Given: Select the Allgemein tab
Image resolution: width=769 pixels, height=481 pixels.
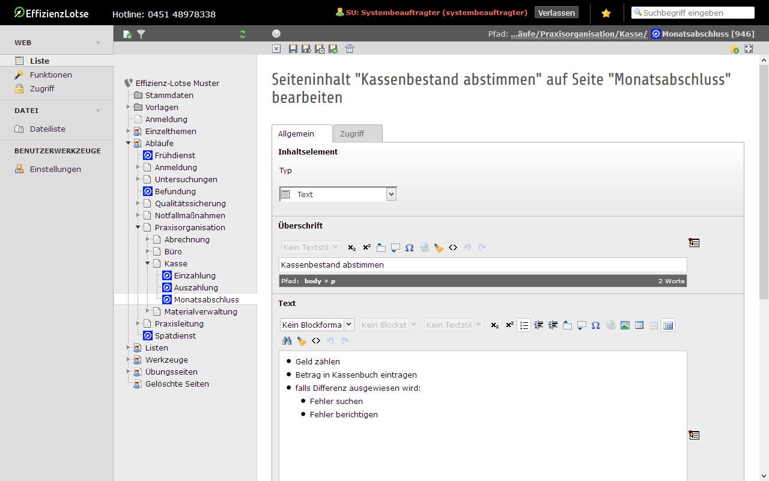Looking at the screenshot, I should pyautogui.click(x=302, y=133).
